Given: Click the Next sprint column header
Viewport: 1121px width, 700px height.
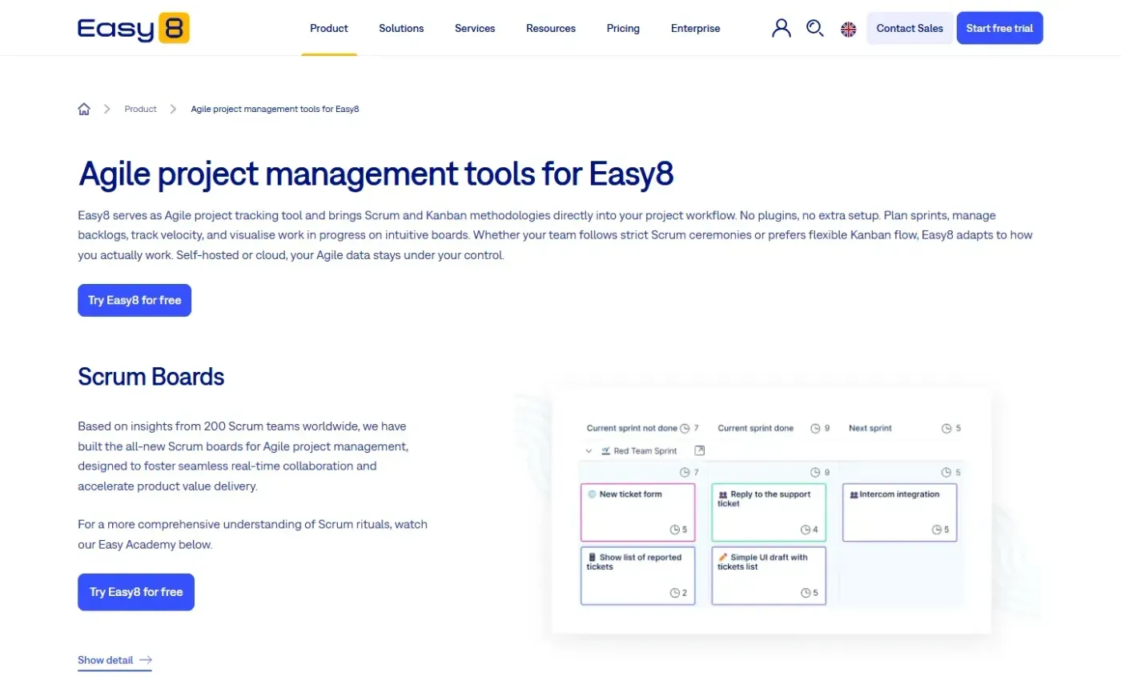Looking at the screenshot, I should 870,429.
